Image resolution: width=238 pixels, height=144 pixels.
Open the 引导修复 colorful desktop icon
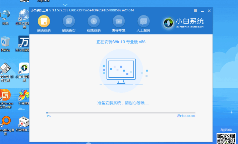(x=24, y=97)
